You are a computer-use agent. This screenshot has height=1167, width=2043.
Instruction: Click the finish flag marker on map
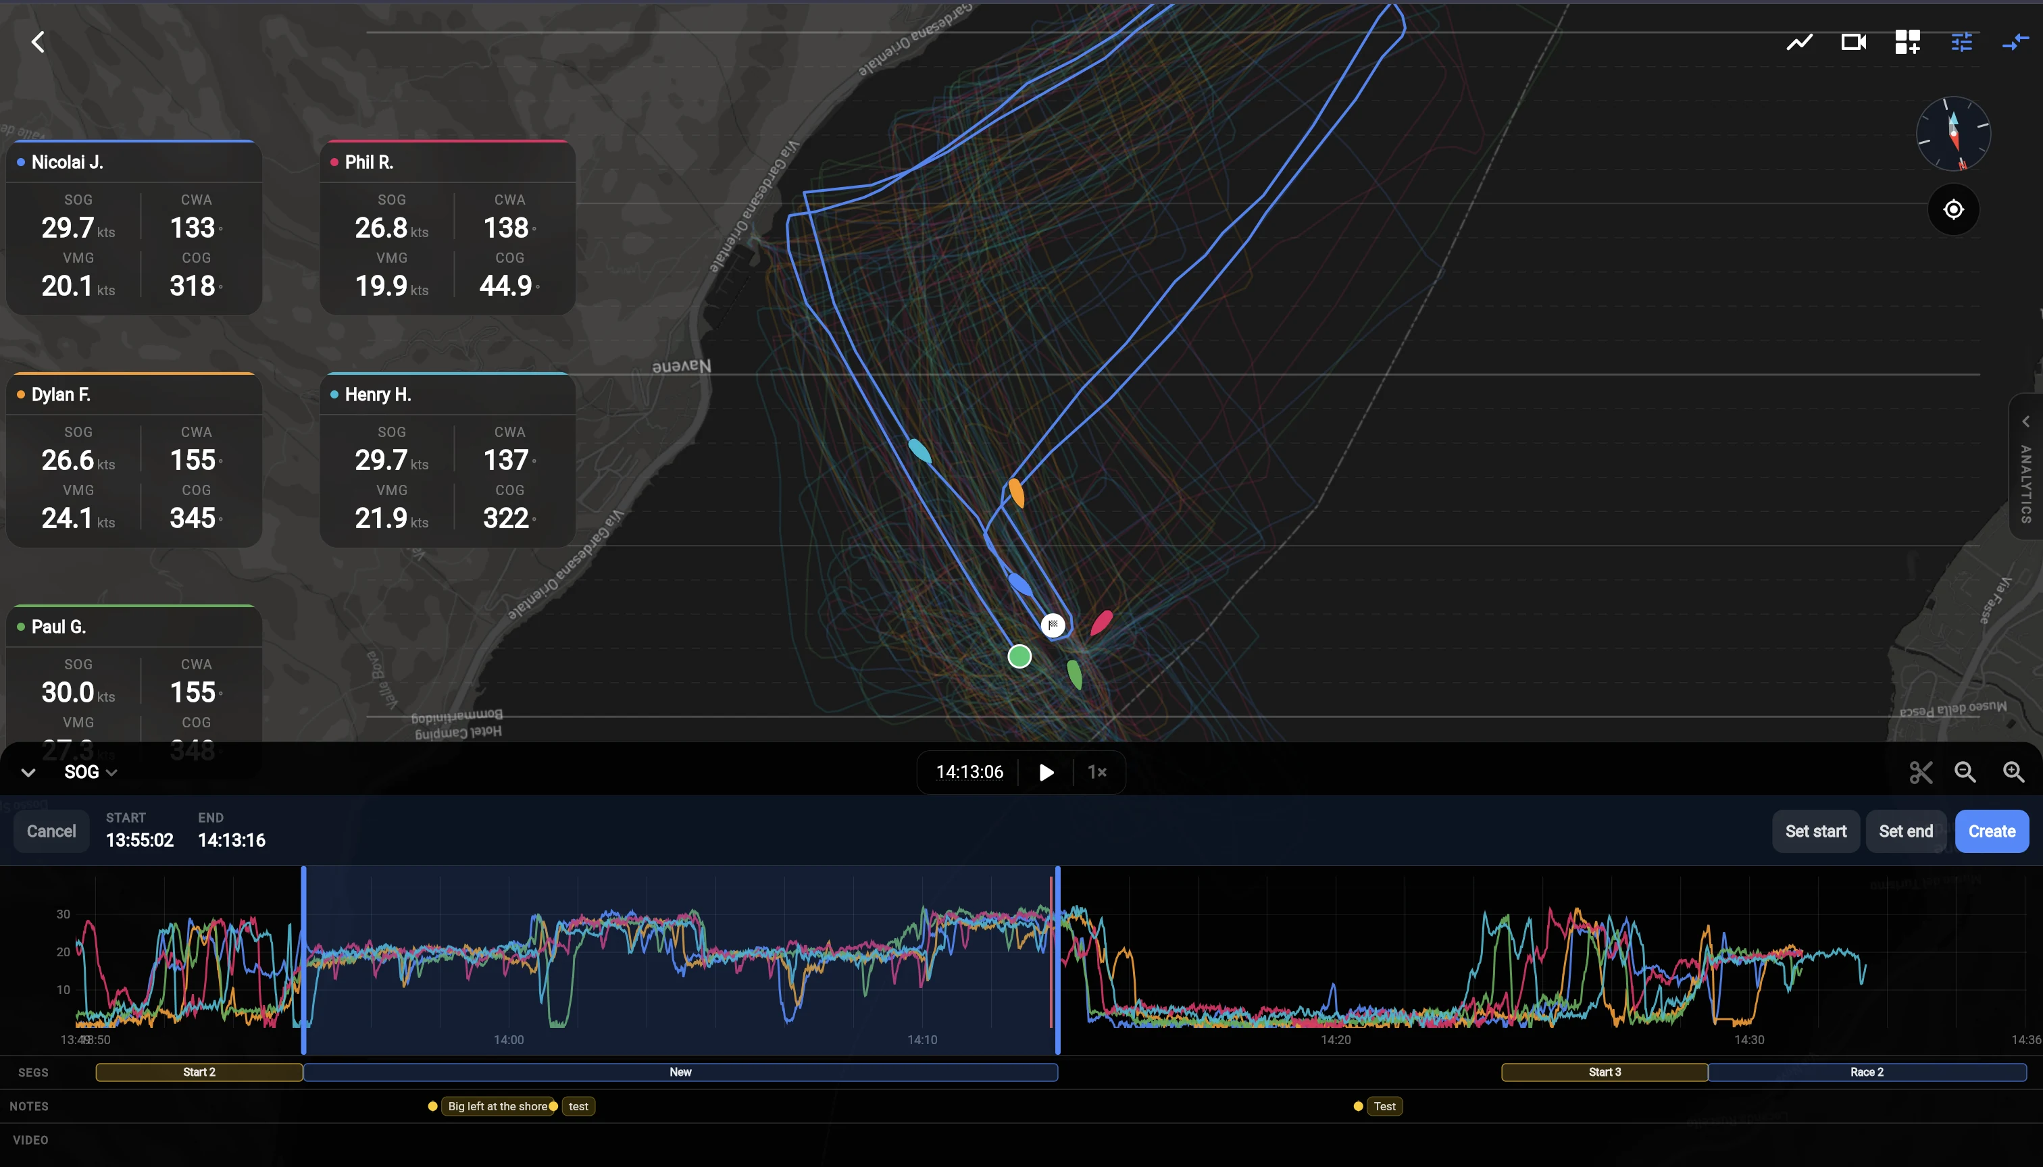1053,625
